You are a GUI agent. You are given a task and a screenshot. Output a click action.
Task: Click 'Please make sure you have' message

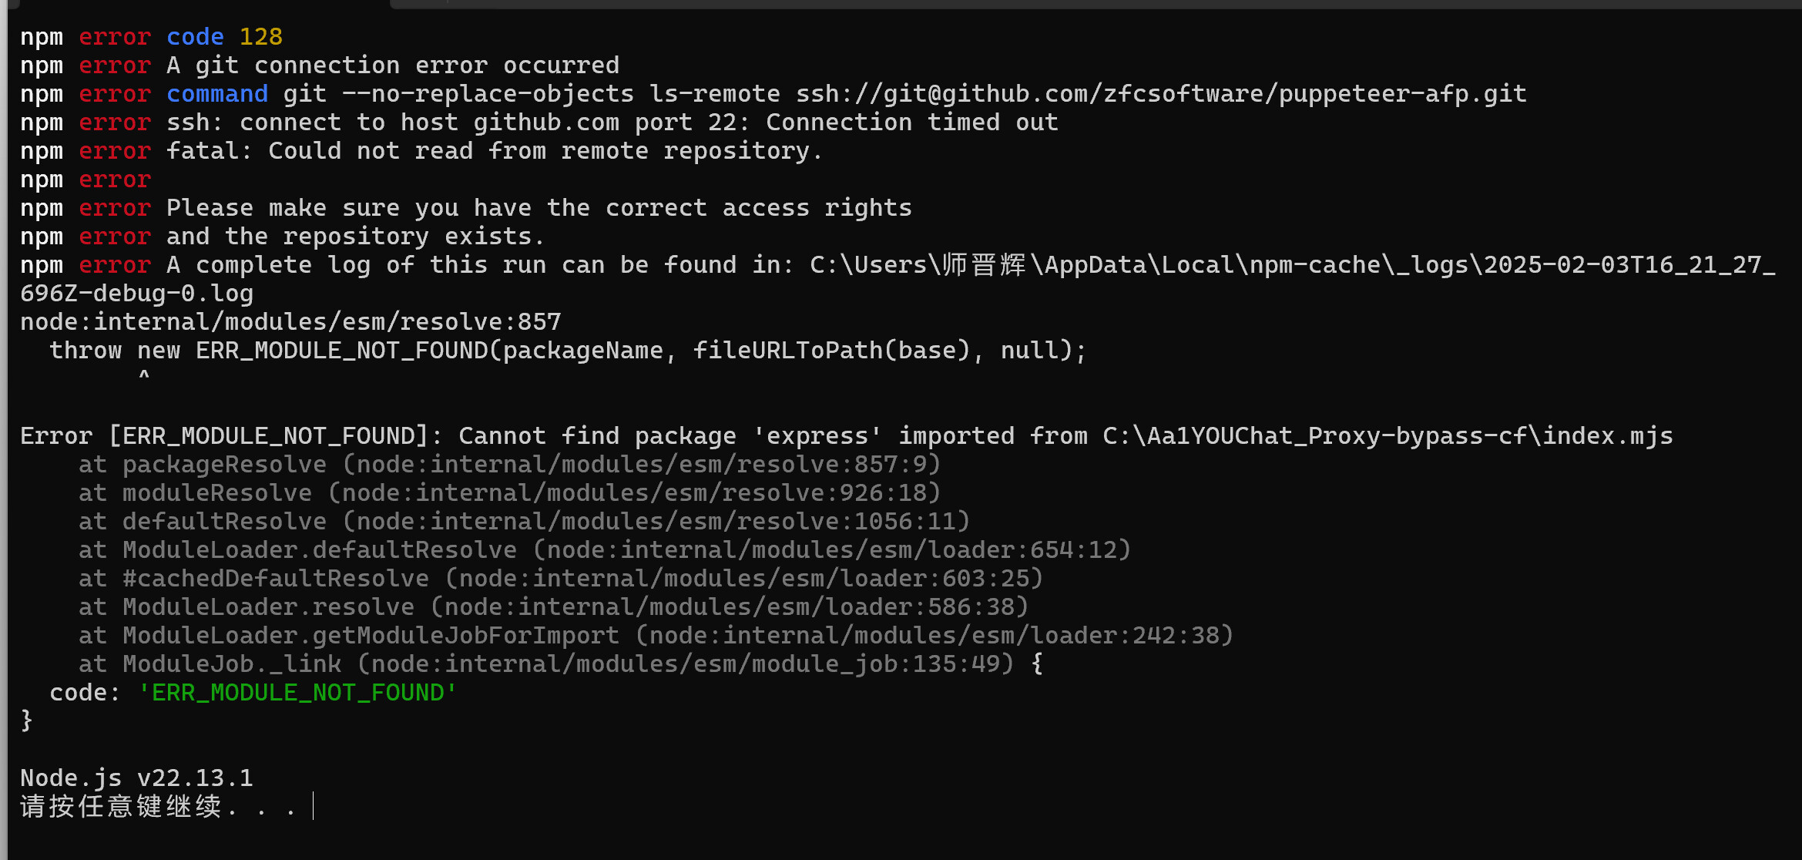coord(539,208)
